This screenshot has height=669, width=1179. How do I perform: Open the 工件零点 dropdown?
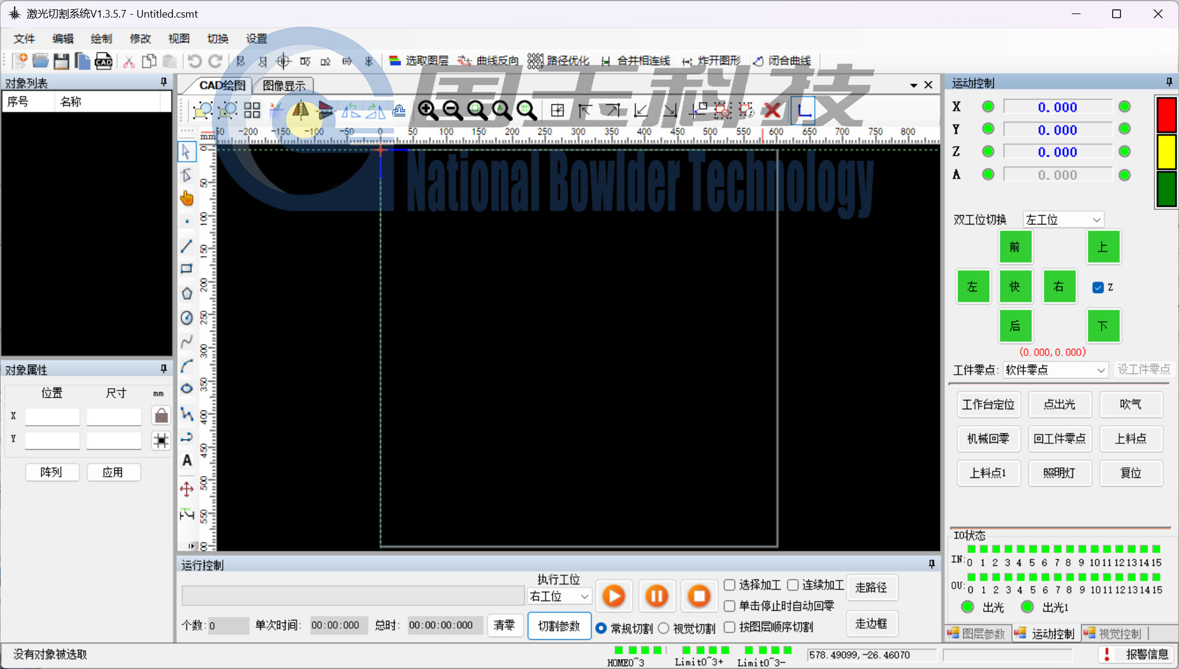(1055, 370)
